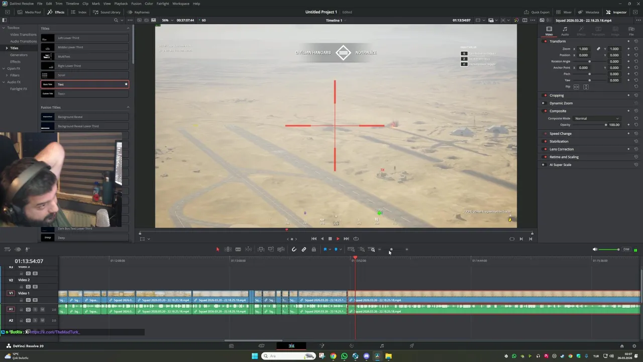
Task: Click the Position Lock padlock icon
Action: coord(314,249)
